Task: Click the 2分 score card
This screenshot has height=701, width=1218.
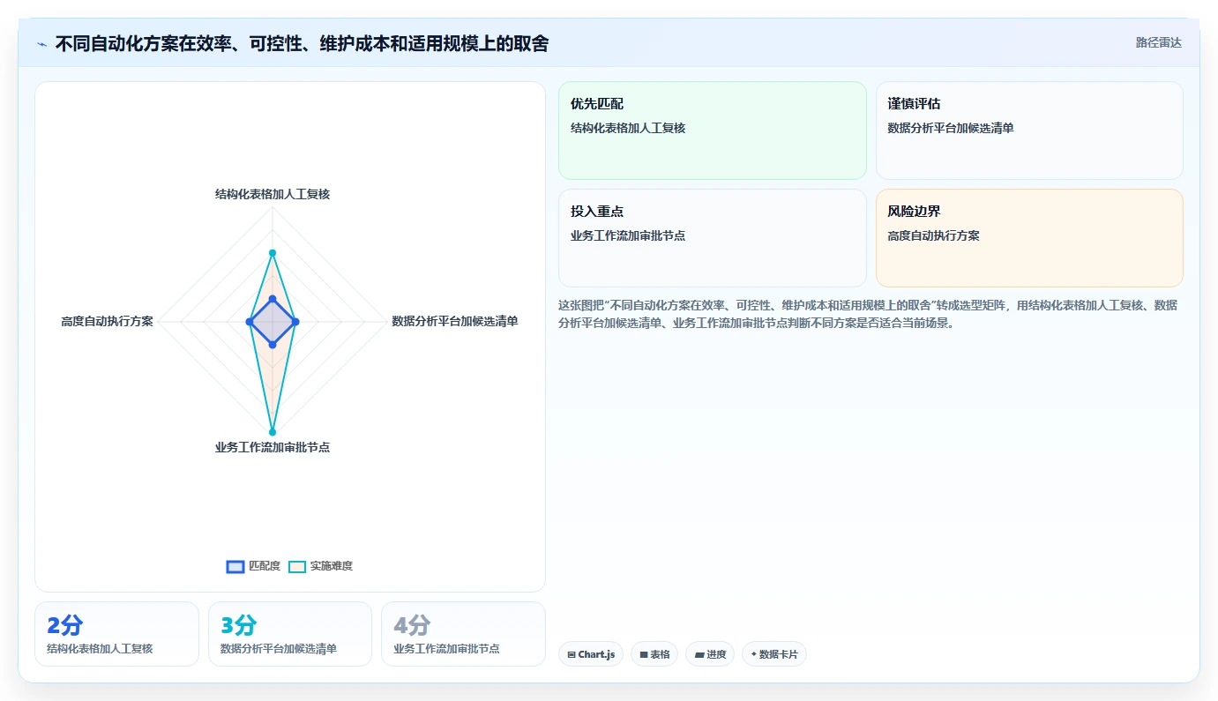Action: point(116,634)
